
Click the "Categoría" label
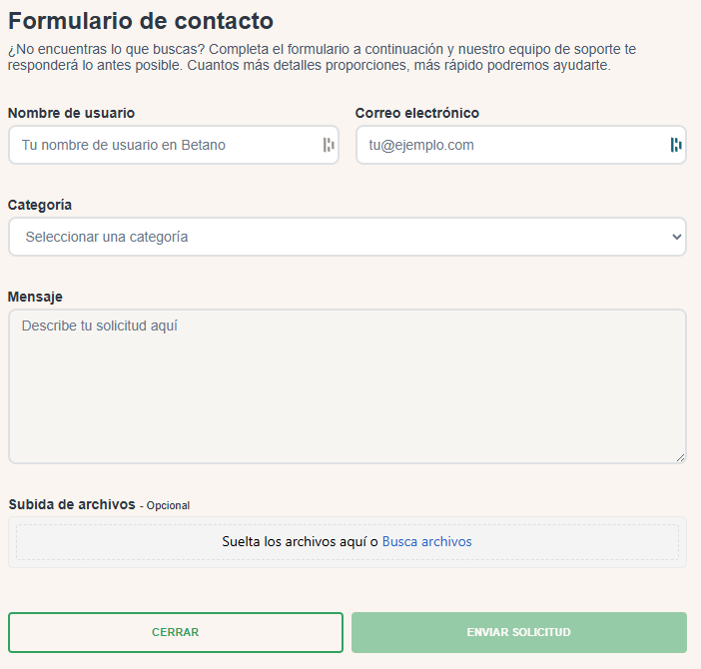click(x=40, y=205)
